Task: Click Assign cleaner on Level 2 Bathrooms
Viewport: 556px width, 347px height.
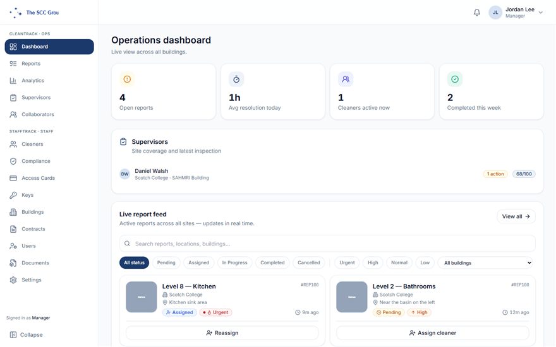Action: coord(433,333)
